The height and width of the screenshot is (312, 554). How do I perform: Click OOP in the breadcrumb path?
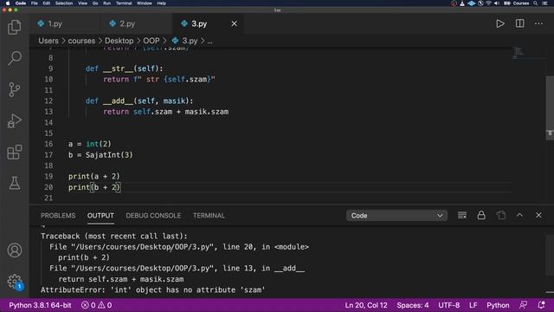pyautogui.click(x=151, y=41)
